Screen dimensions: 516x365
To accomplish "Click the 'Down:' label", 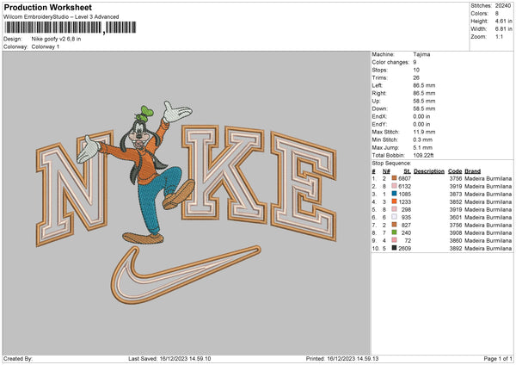I will click(379, 108).
